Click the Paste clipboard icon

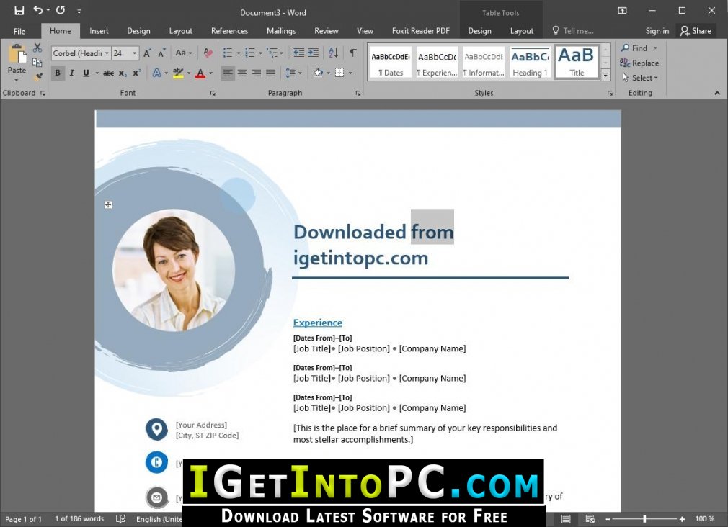[17, 55]
